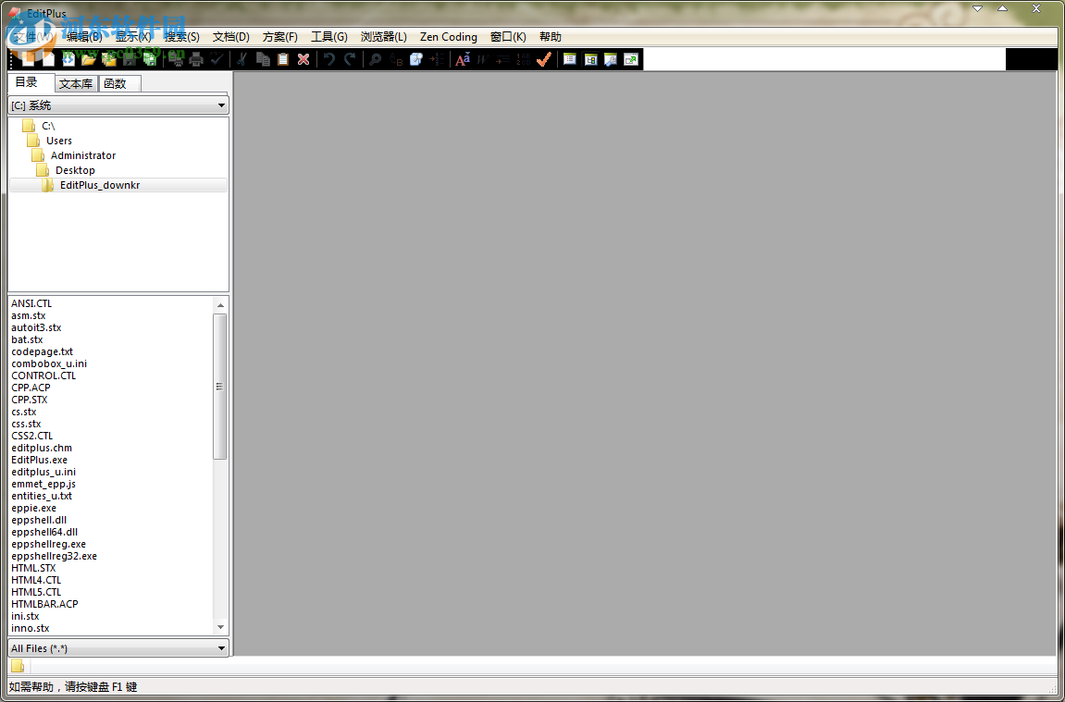The image size is (1065, 702).
Task: Click the font settings Aa icon
Action: (x=463, y=60)
